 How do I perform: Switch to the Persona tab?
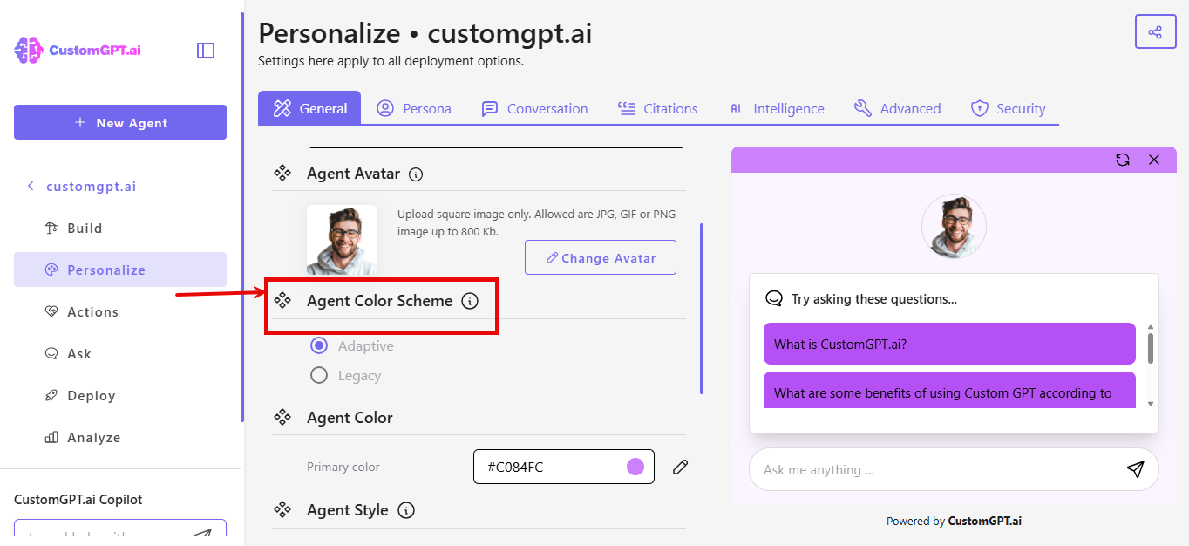tap(414, 108)
